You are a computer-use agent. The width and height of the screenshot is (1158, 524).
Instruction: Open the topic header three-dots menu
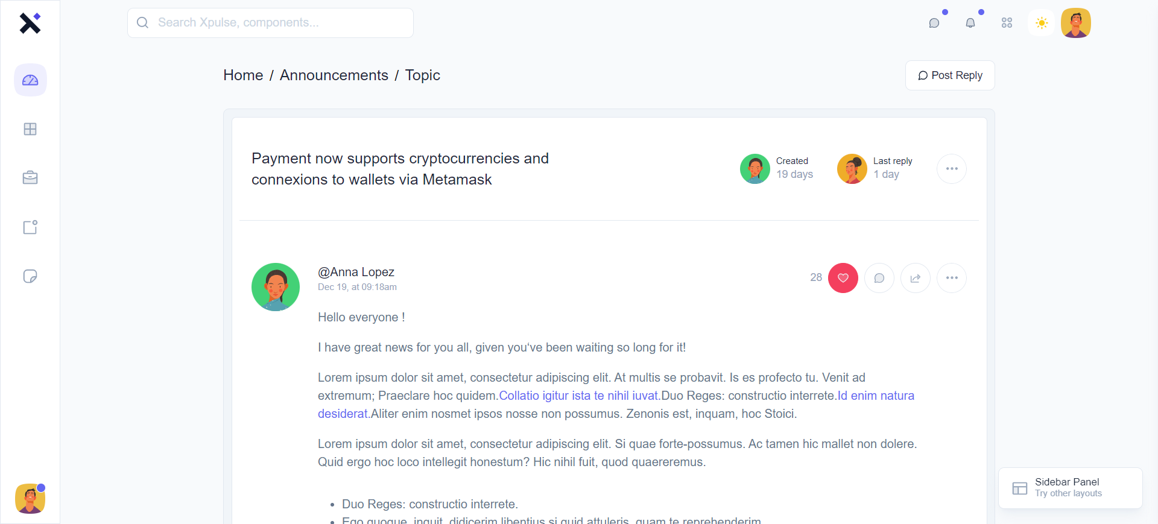click(x=952, y=169)
